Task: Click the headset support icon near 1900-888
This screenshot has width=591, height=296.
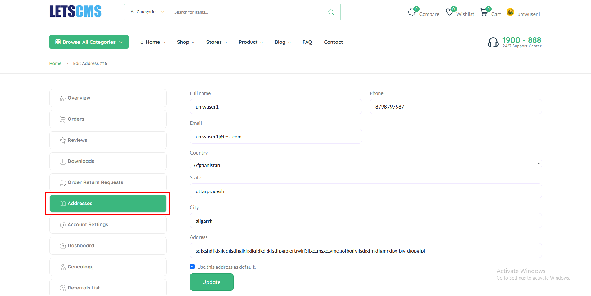Action: point(493,42)
